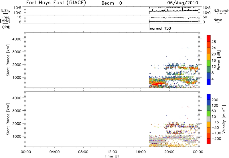Image resolution: width=229 pixels, height=158 pixels.
Task: Click the title "Fort Hays East (fitACF)"
Action: [x=56, y=3]
